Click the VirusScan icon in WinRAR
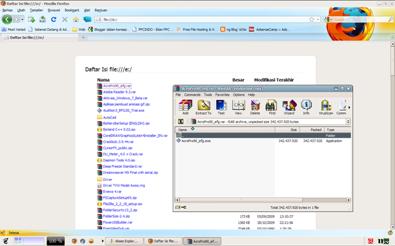 (x=326, y=107)
